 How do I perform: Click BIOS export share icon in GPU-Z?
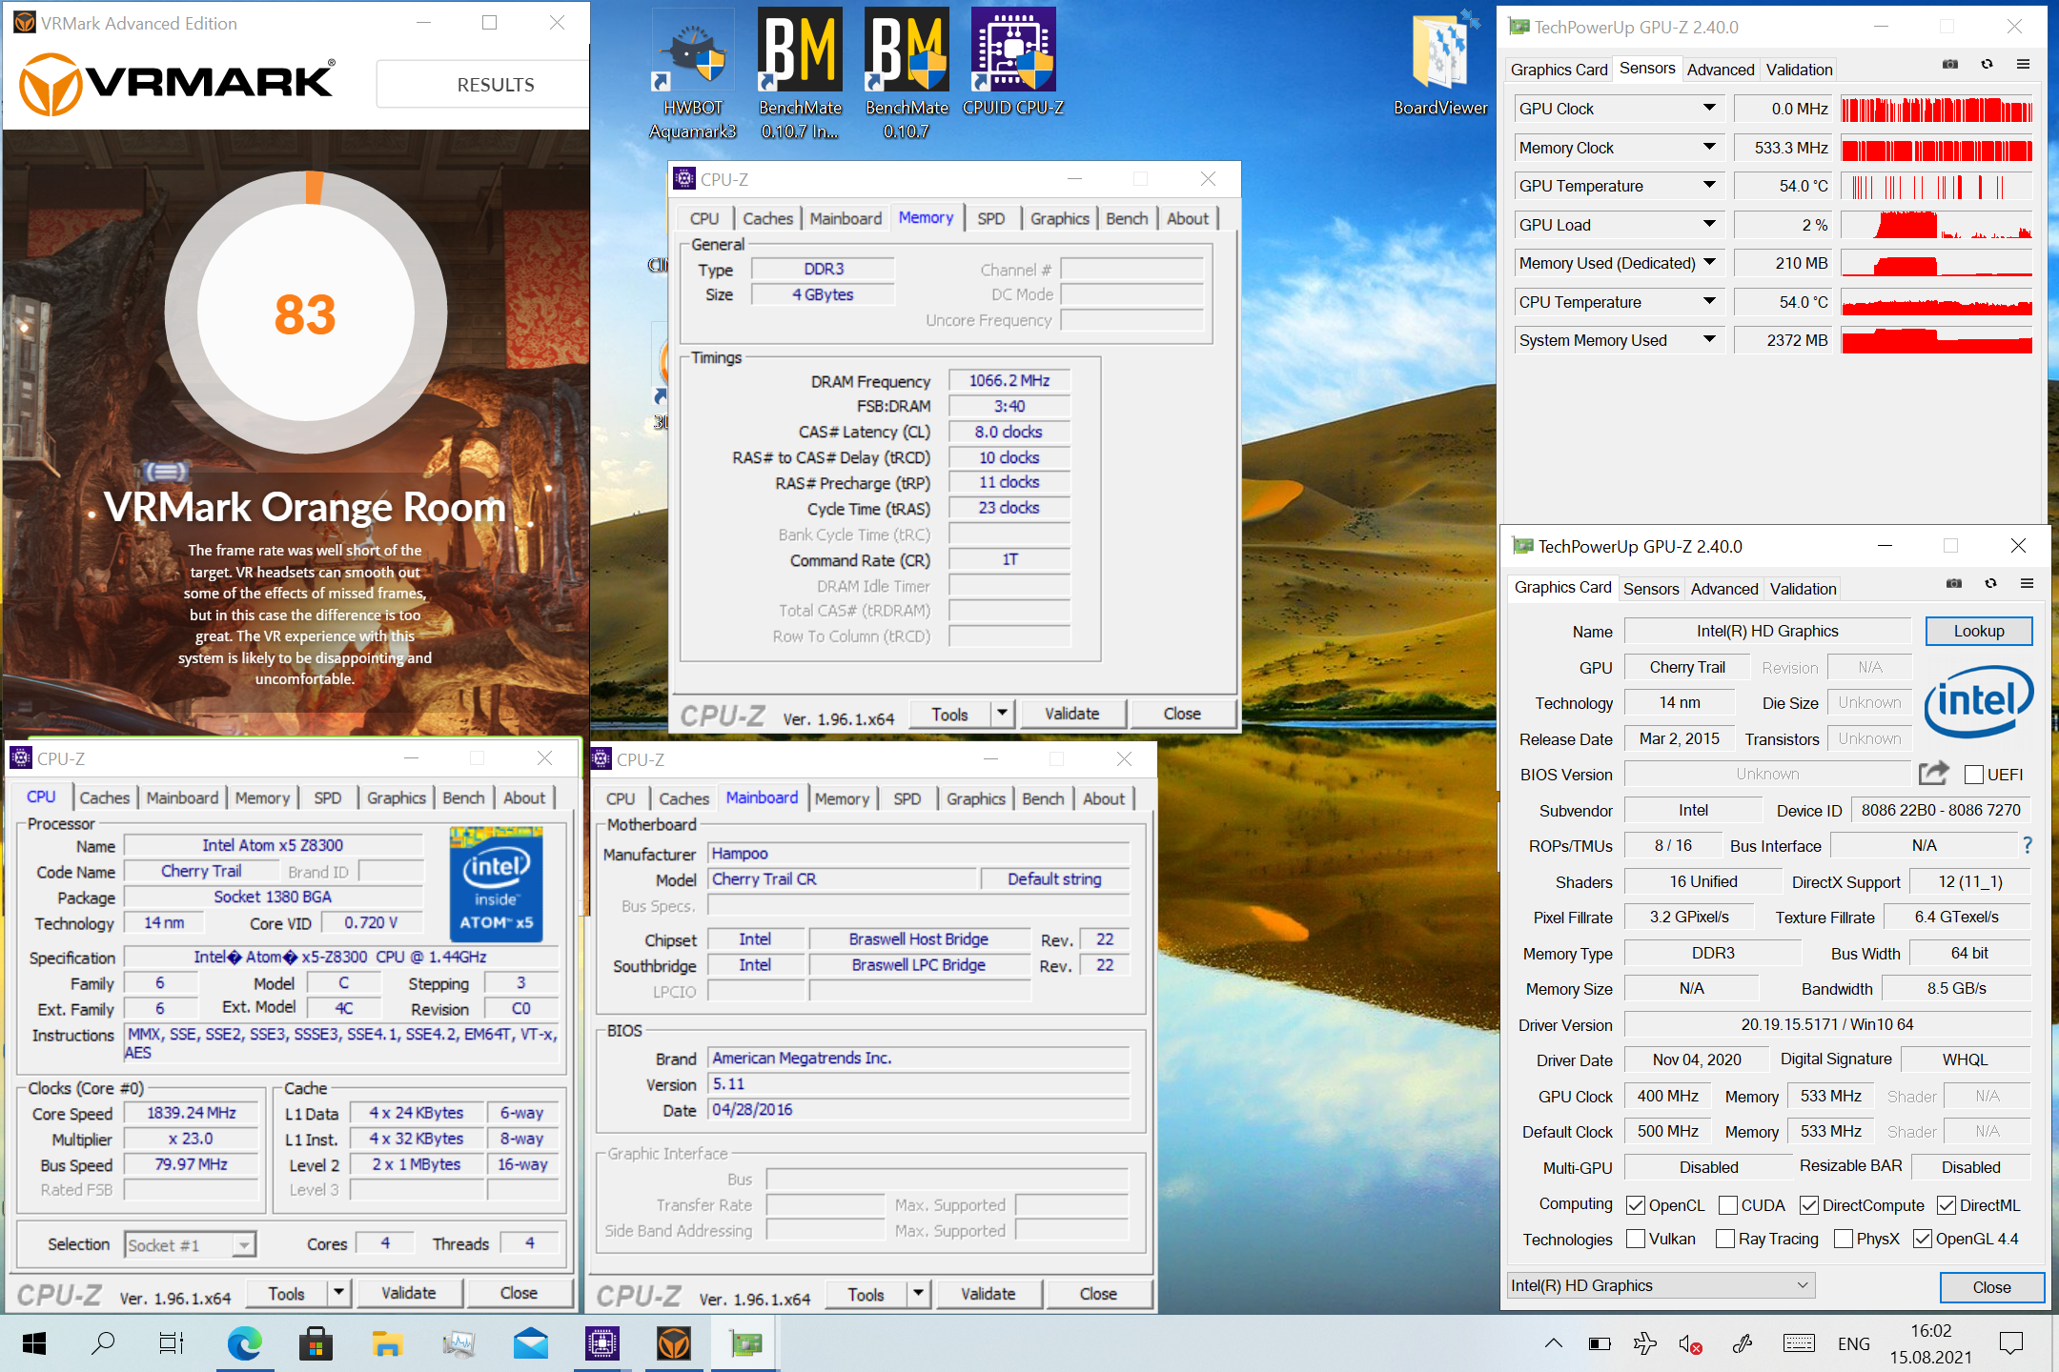[x=1933, y=773]
